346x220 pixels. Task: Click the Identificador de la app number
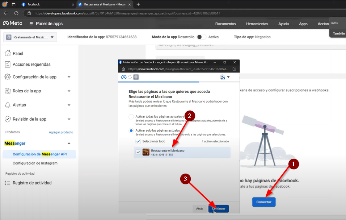pos(121,37)
